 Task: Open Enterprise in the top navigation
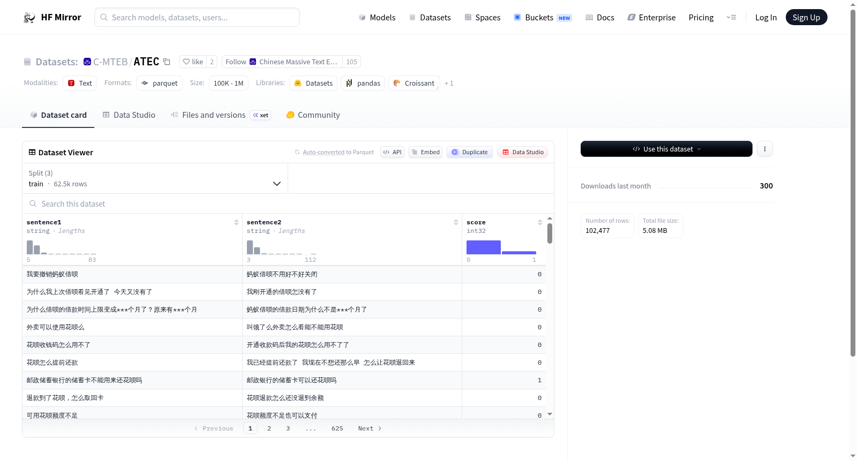[651, 18]
